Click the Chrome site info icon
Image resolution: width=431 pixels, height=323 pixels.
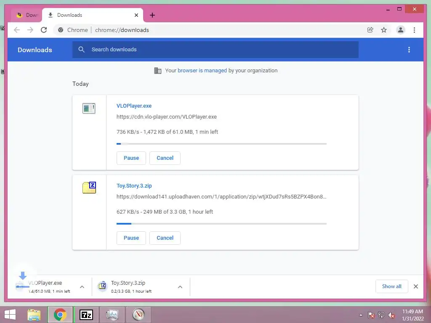pos(61,30)
